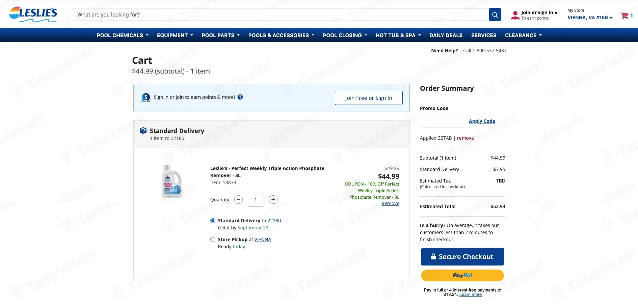
Task: Open the Daily Deals menu item
Action: 446,35
